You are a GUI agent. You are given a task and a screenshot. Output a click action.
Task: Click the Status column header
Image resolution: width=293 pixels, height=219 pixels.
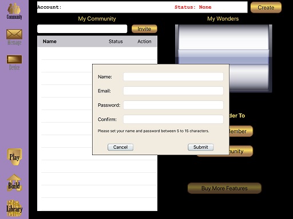pyautogui.click(x=116, y=42)
